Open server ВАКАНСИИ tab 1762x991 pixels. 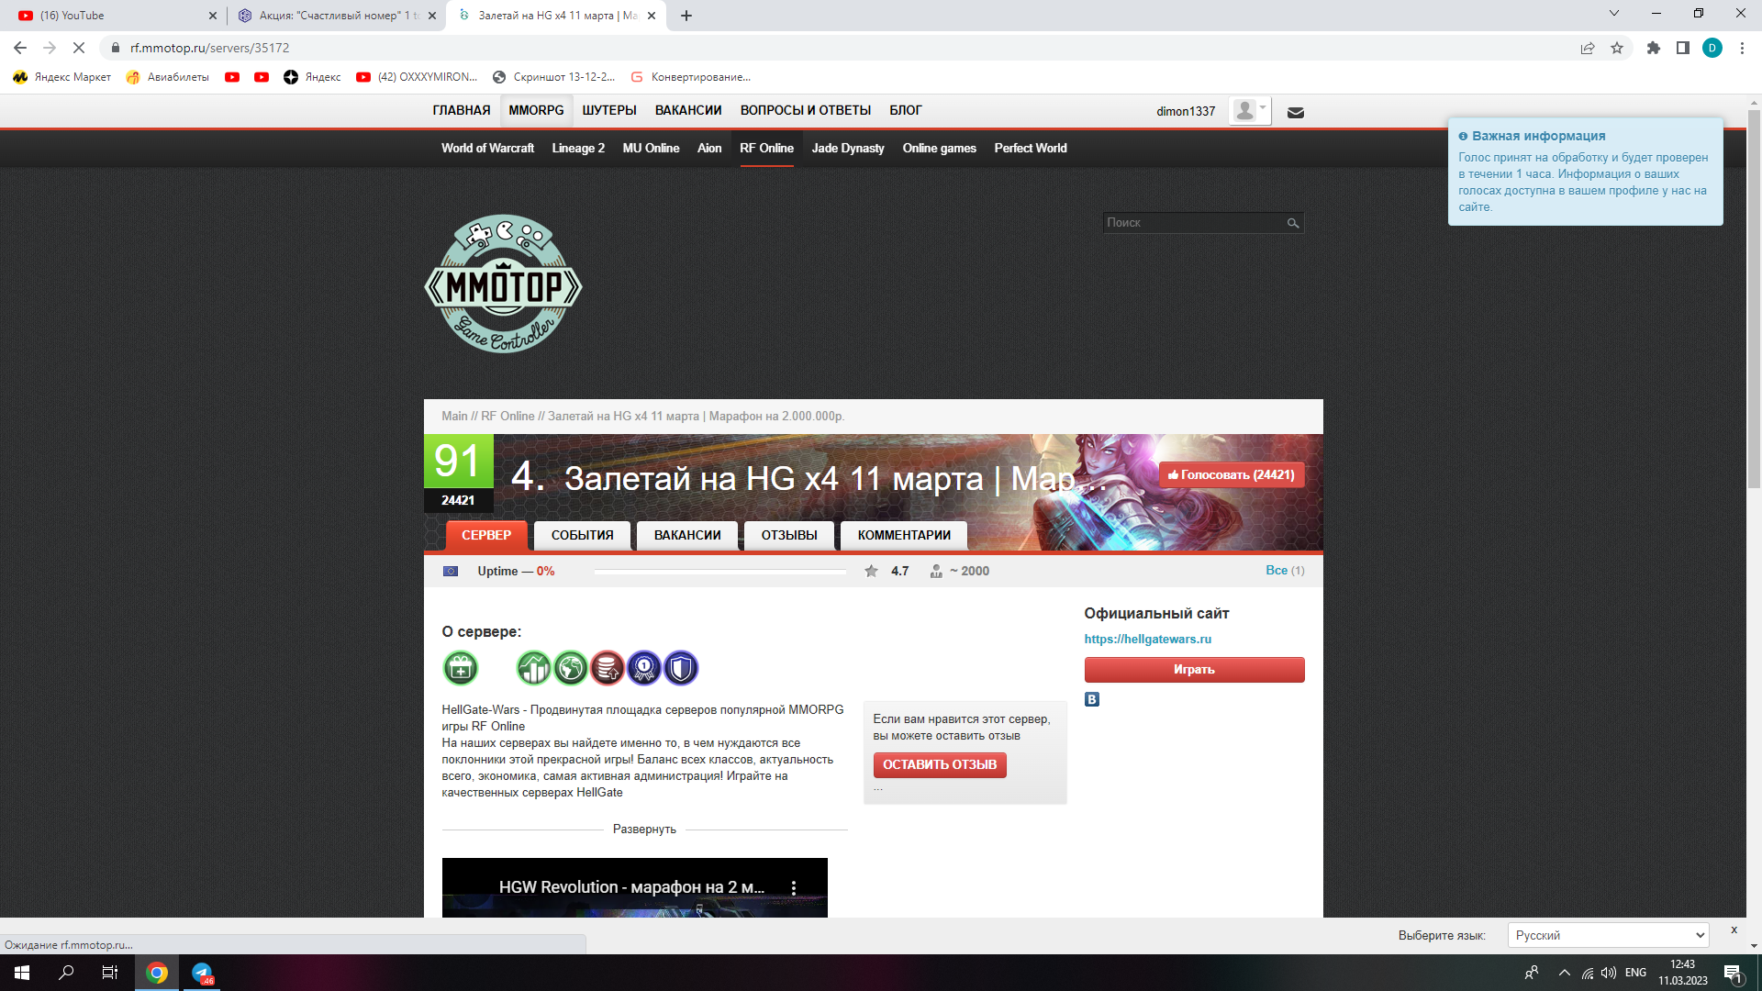(687, 535)
